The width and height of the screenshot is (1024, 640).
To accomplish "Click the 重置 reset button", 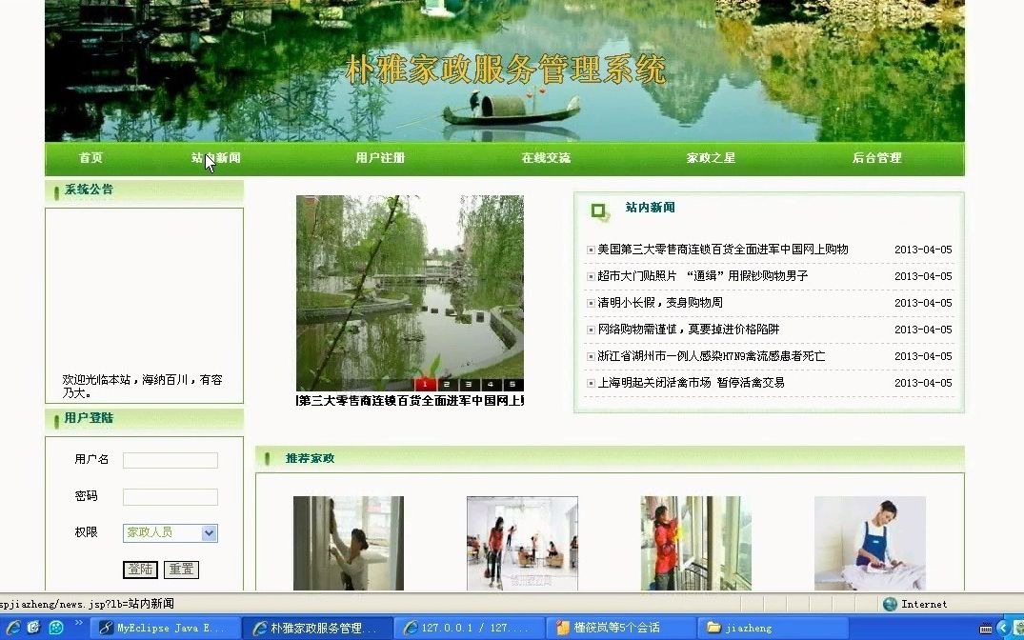I will pos(182,569).
